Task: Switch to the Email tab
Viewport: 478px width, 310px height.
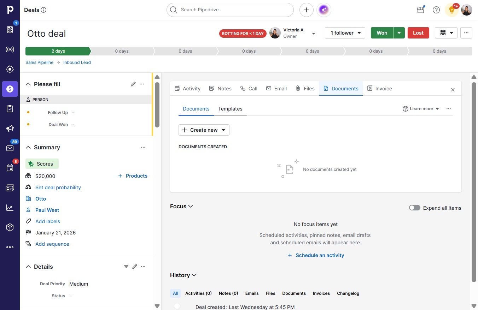Action: (276, 89)
